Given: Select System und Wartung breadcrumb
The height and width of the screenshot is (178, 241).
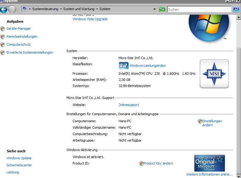Looking at the screenshot, I should tap(79, 9).
